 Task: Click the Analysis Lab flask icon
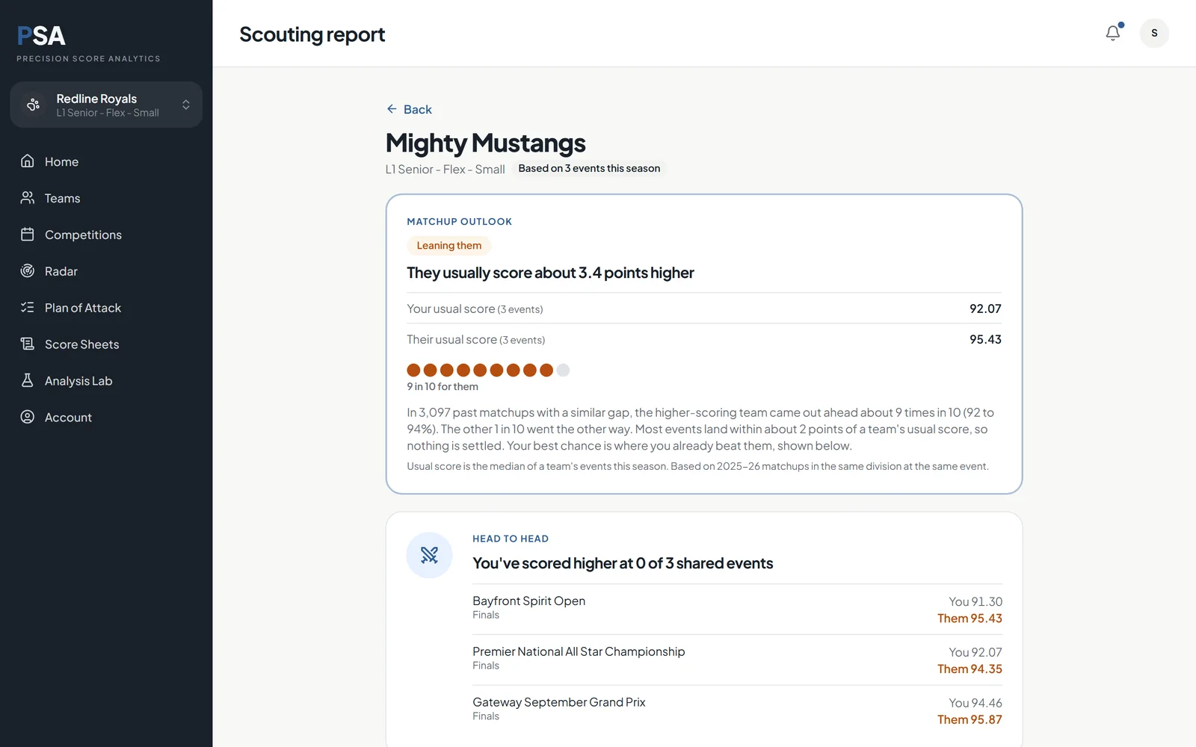pos(28,381)
